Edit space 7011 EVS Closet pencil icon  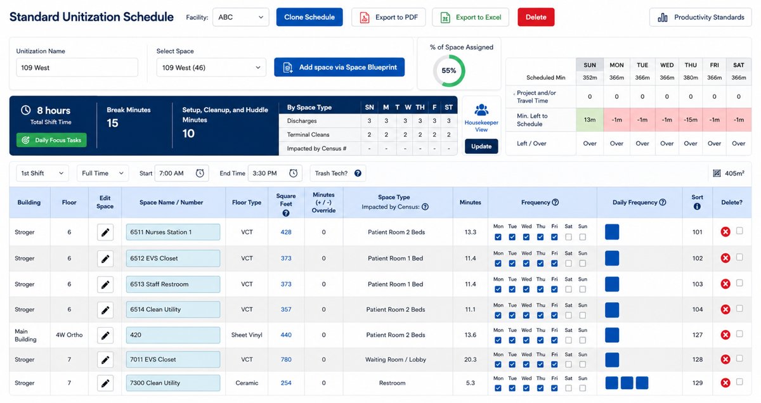pos(105,360)
